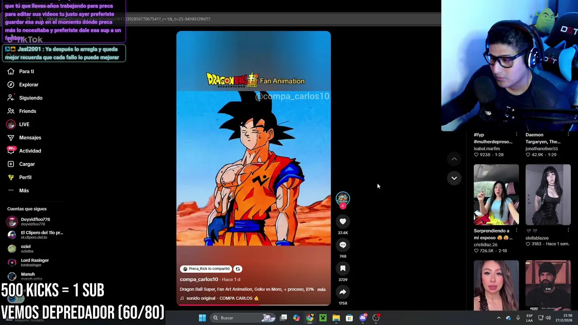Click the jonathanoliver55 author name
Viewport: 578px width, 325px height.
click(x=541, y=149)
